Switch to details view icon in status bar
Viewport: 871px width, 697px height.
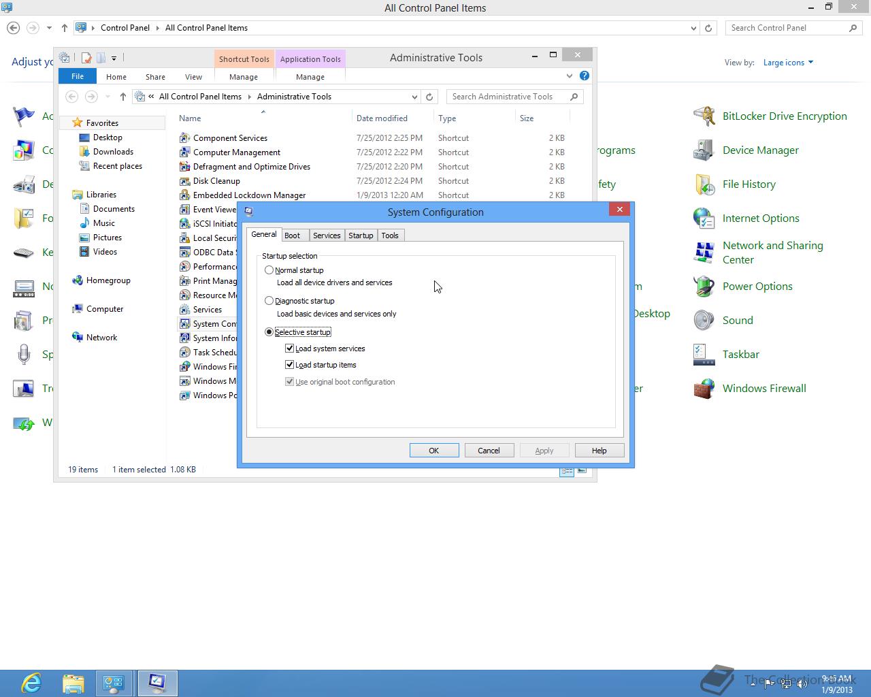[566, 470]
